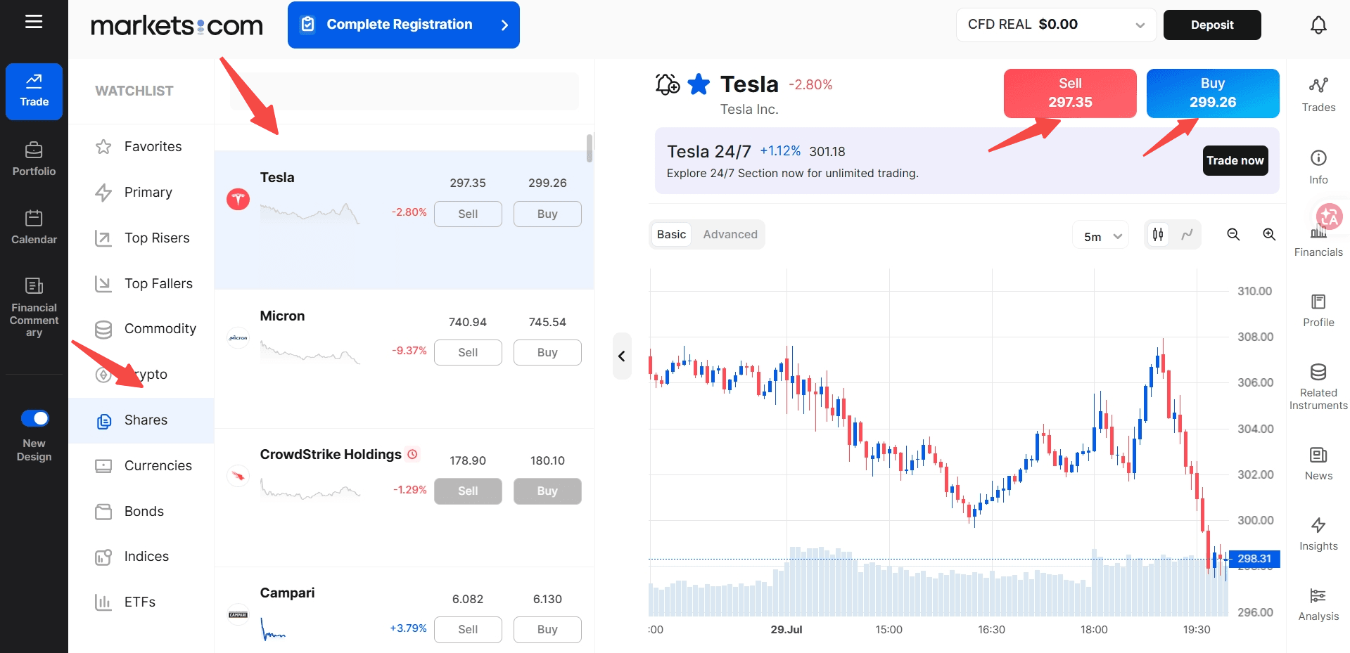Switch to line chart type

tap(1187, 234)
